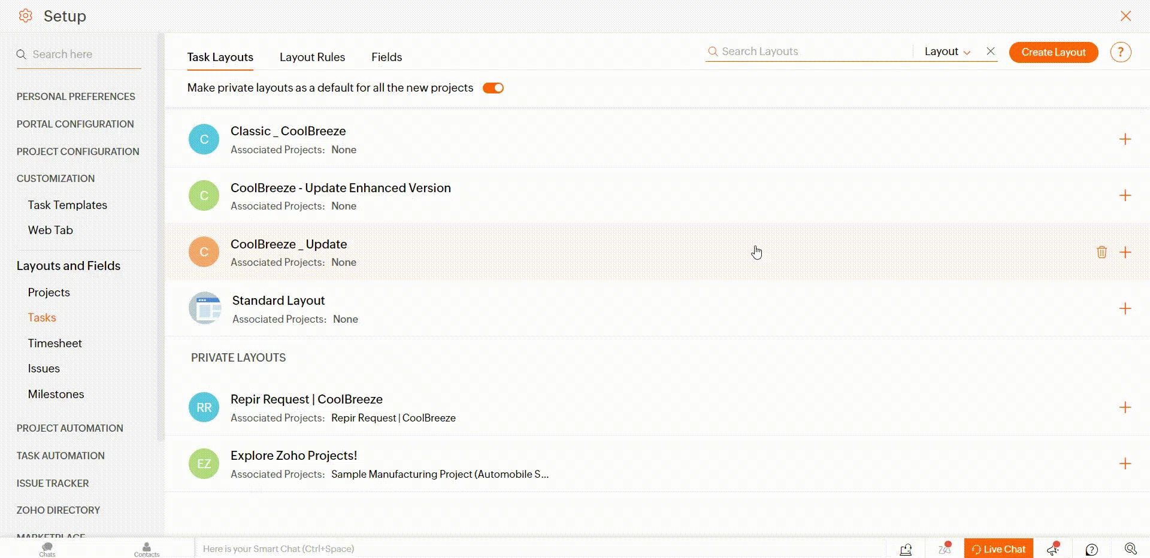Viewport: 1150px width, 558px height.
Task: Open Timesheet under Layouts and Fields
Action: [55, 343]
